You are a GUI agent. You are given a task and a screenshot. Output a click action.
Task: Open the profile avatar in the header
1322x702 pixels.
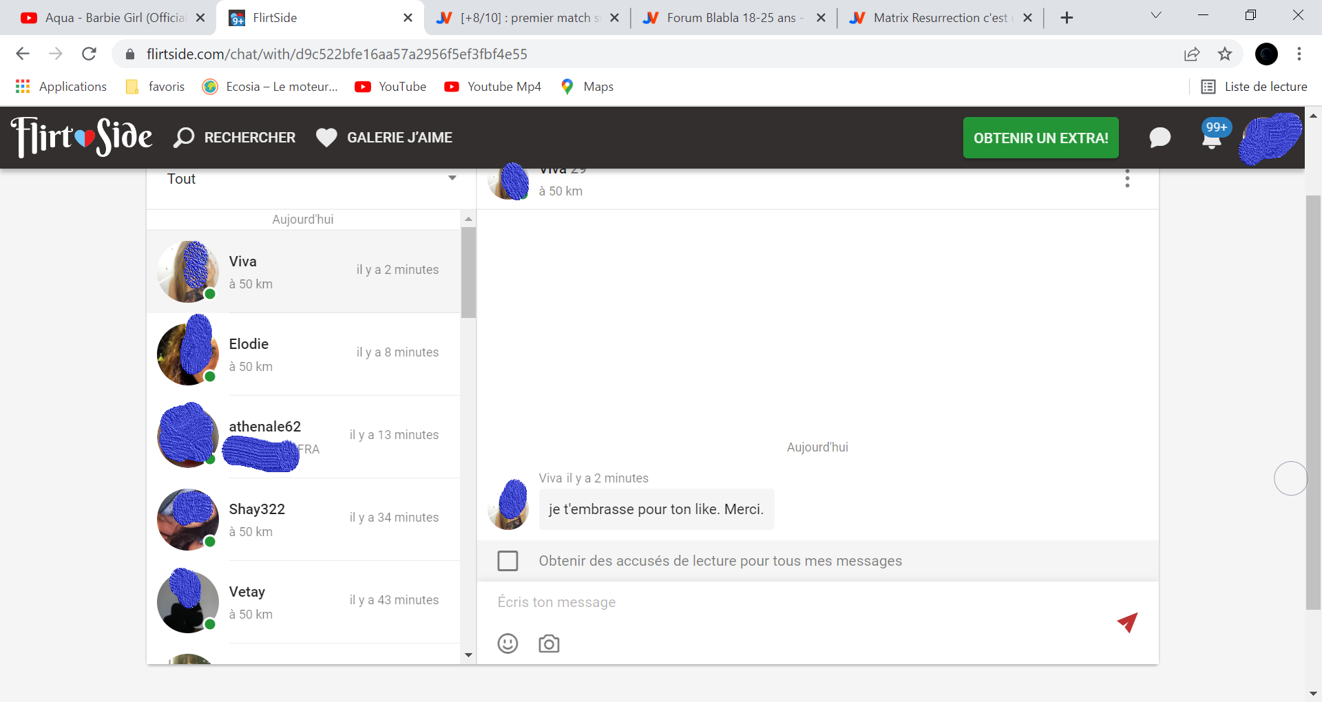click(x=1269, y=138)
